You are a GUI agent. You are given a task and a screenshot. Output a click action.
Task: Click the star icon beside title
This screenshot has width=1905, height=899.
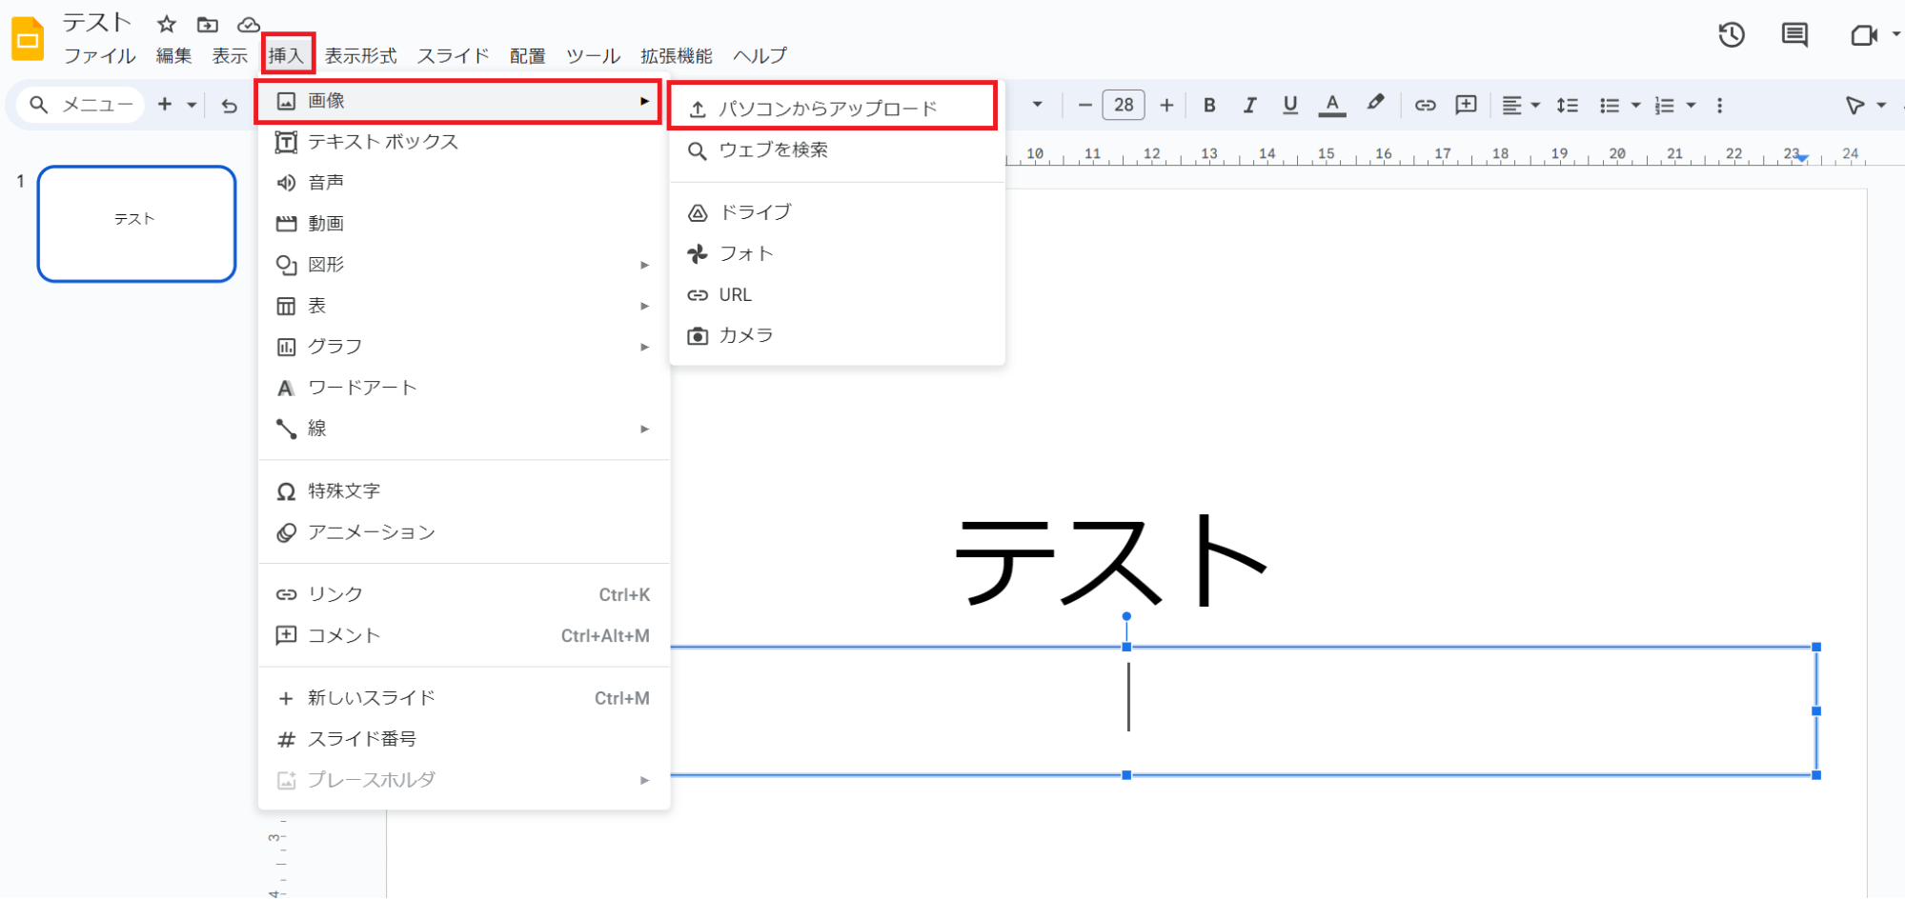click(x=167, y=24)
